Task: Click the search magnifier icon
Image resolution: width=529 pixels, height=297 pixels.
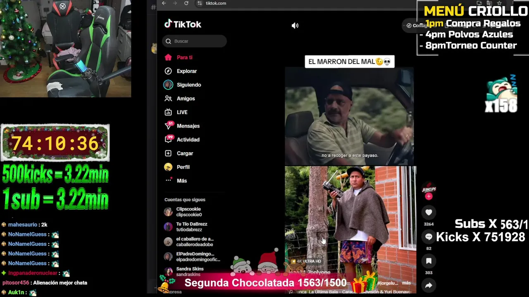Action: [x=168, y=41]
